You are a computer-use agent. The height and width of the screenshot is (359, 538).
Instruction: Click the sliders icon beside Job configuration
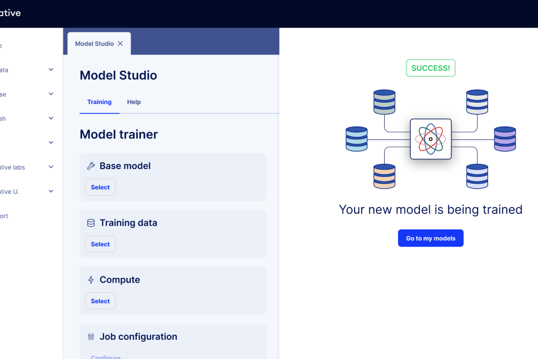click(90, 337)
